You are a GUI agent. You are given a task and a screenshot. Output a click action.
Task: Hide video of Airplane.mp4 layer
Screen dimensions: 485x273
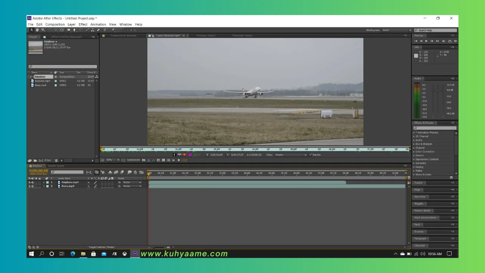(29, 182)
